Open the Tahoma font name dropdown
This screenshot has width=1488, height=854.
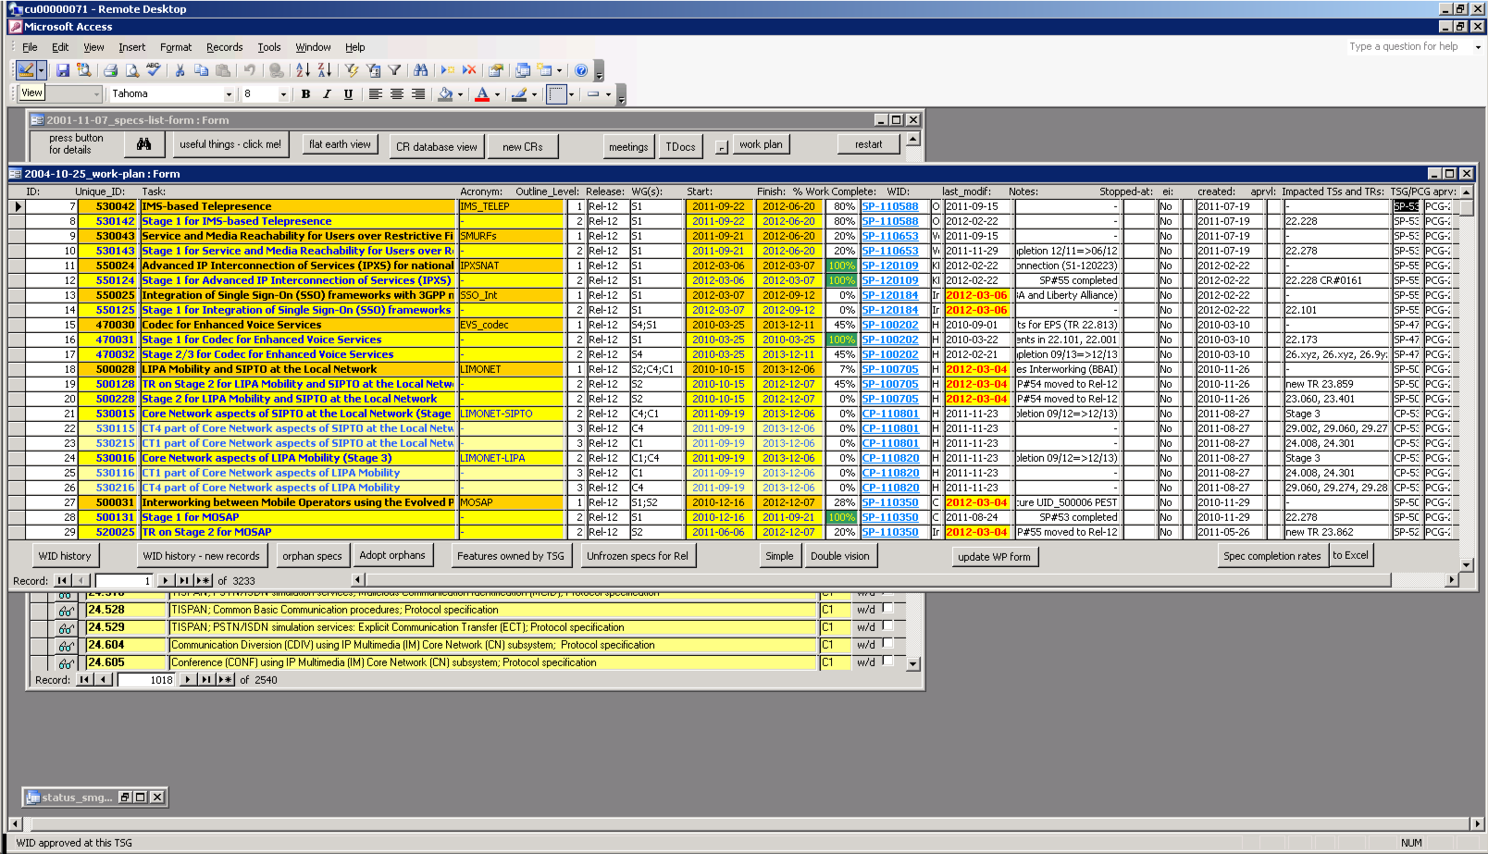point(229,94)
